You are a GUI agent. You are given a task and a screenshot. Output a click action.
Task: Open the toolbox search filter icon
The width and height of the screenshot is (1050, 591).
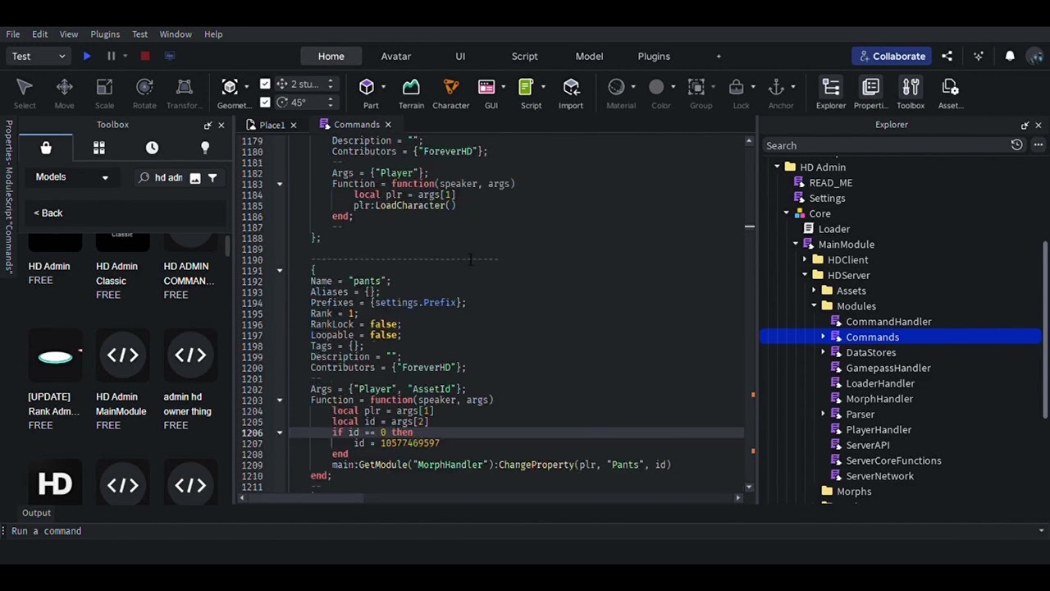(x=212, y=177)
